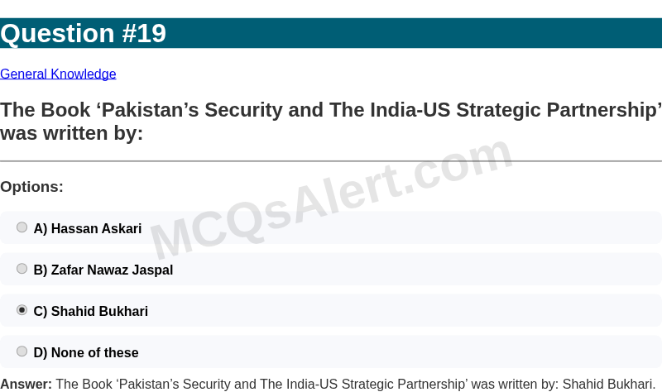
Task: Choose the Zafar Nawaz Jaspal radio button
Action: point(22,269)
